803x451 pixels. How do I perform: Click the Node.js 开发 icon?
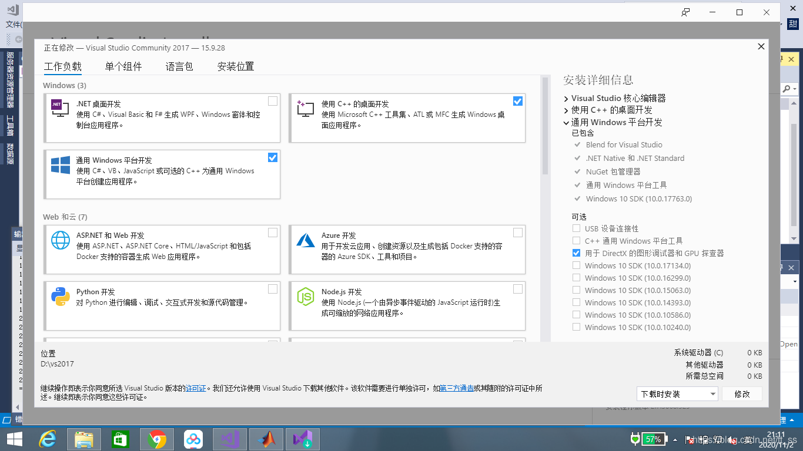point(305,297)
